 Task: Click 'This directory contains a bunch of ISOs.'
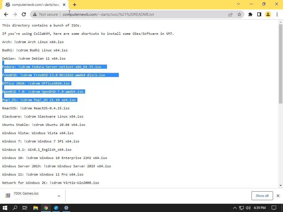(x=42, y=25)
